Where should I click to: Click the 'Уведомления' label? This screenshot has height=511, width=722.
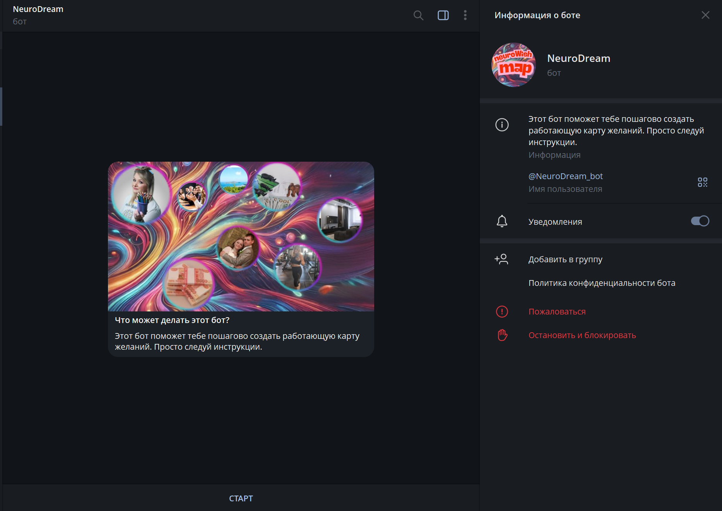(x=555, y=222)
